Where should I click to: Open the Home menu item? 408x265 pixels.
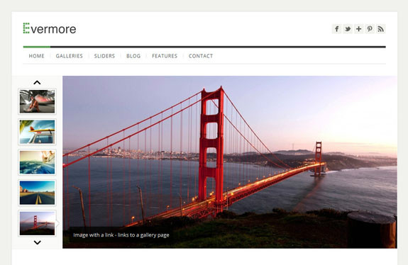36,56
